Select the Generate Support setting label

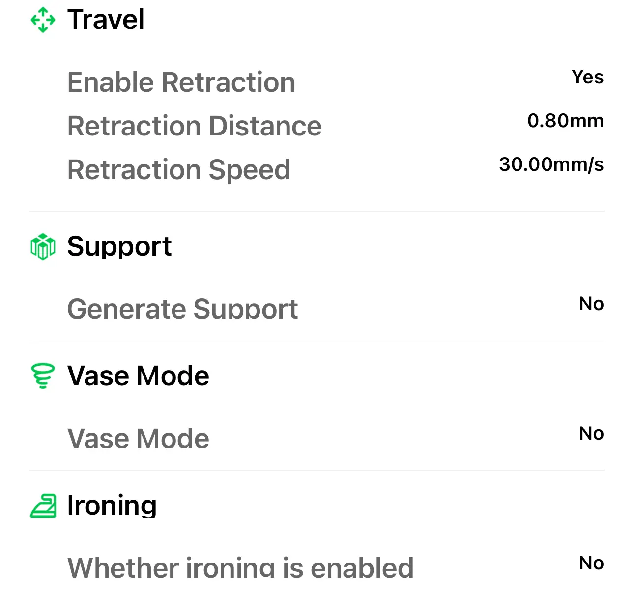tap(183, 309)
